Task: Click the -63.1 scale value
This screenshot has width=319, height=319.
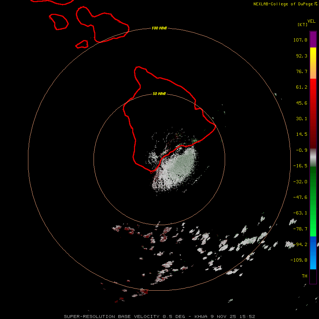Action: coord(300,213)
